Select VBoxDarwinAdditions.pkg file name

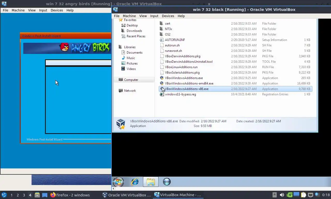[x=183, y=56]
